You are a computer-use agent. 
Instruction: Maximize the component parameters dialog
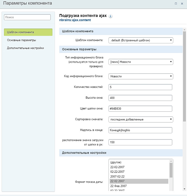(x=176, y=4)
